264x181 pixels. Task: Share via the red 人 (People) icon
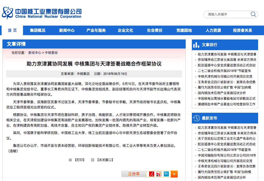point(152,174)
